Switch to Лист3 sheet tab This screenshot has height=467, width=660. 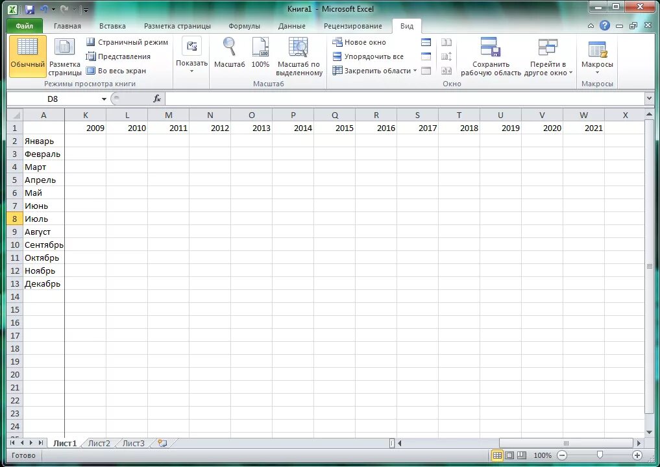pos(134,444)
